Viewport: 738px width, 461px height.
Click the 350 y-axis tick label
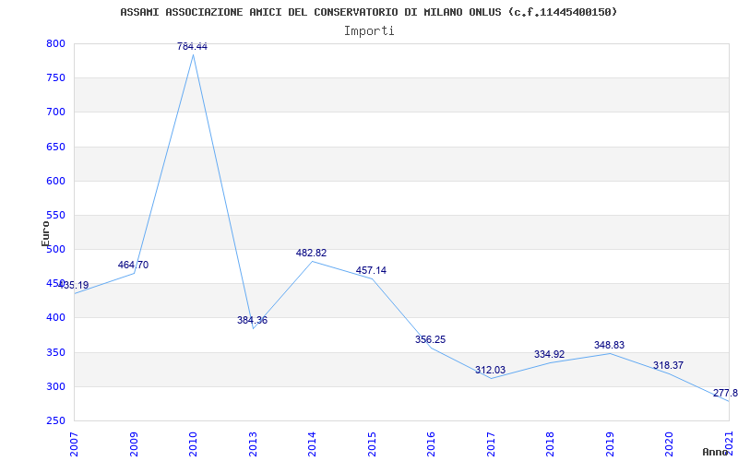55,353
